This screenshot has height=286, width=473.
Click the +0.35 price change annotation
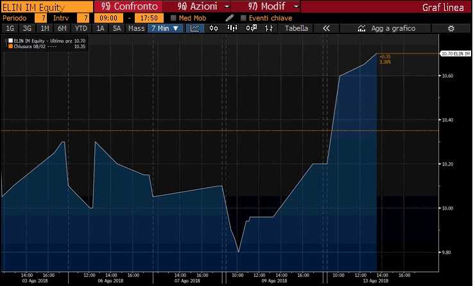(385, 56)
